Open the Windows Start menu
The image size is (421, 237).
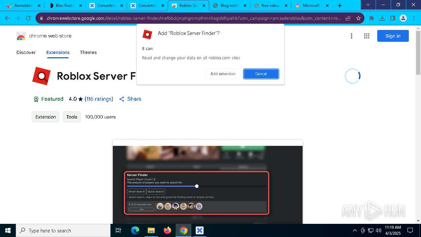[8, 230]
